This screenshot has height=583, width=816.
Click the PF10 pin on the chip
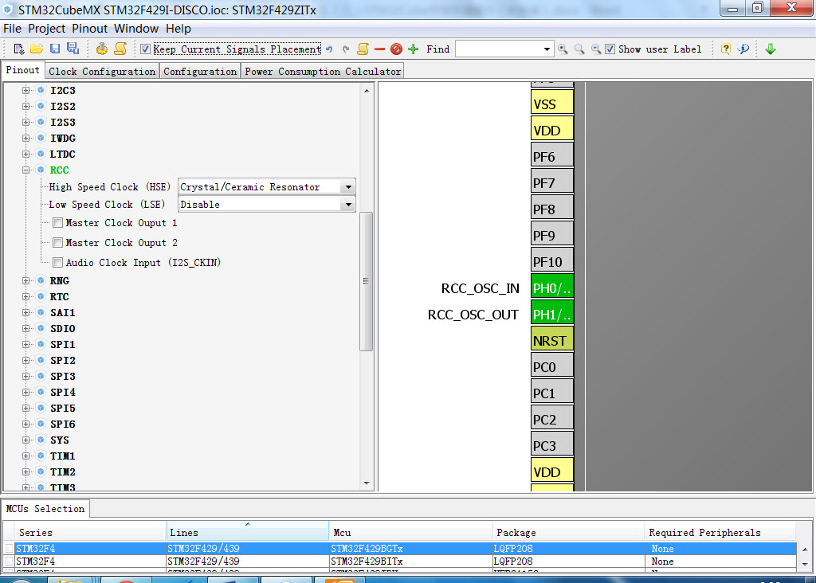tap(551, 261)
